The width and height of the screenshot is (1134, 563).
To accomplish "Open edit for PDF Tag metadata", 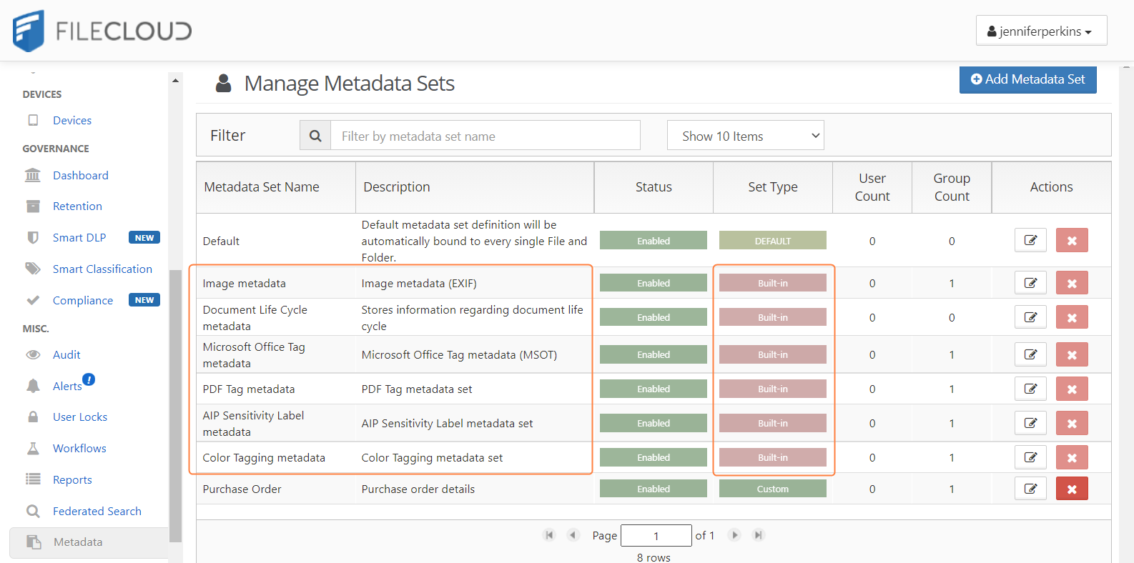I will [1030, 389].
